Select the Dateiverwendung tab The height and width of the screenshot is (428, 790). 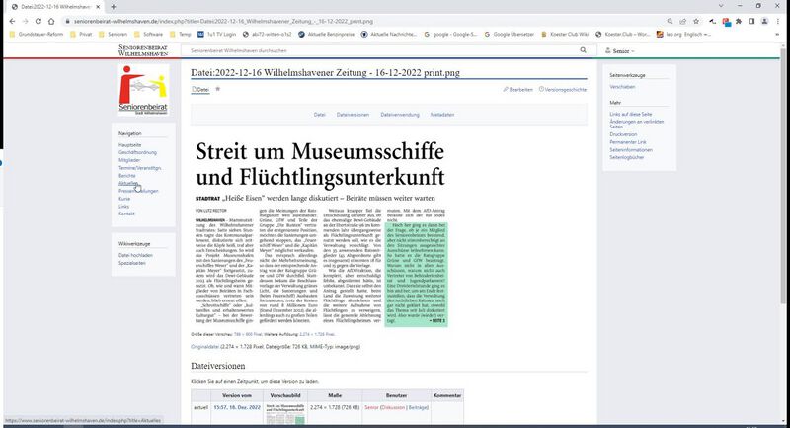tap(399, 114)
